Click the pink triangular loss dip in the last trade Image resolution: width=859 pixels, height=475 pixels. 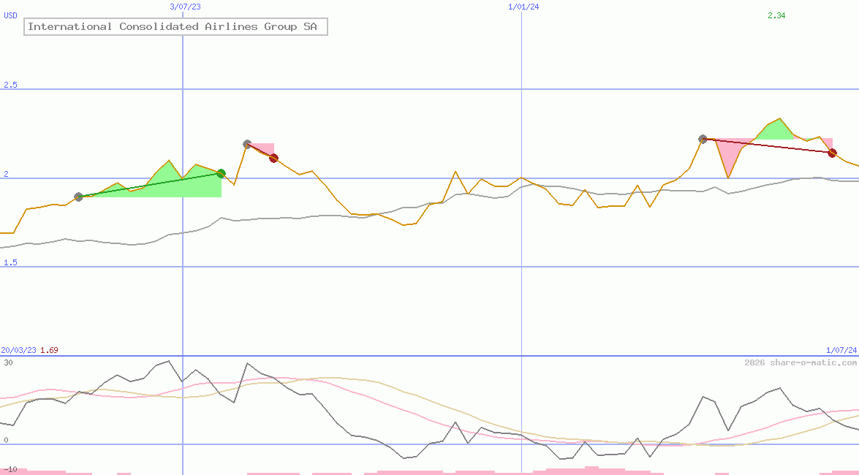727,155
